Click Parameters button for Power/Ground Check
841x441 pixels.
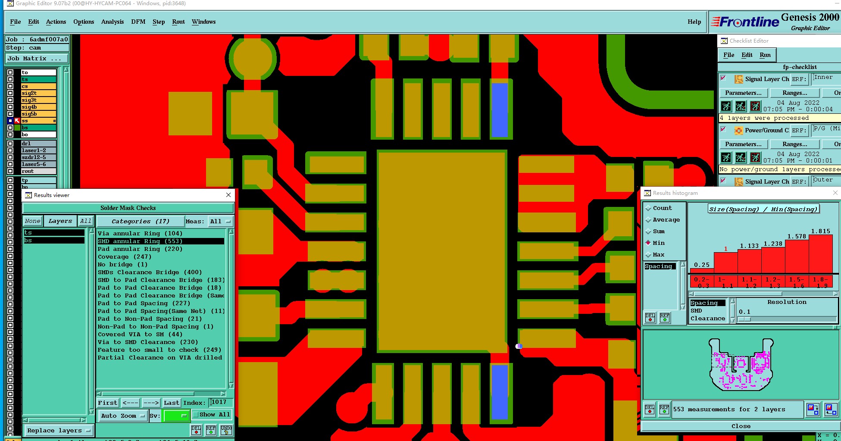(743, 144)
